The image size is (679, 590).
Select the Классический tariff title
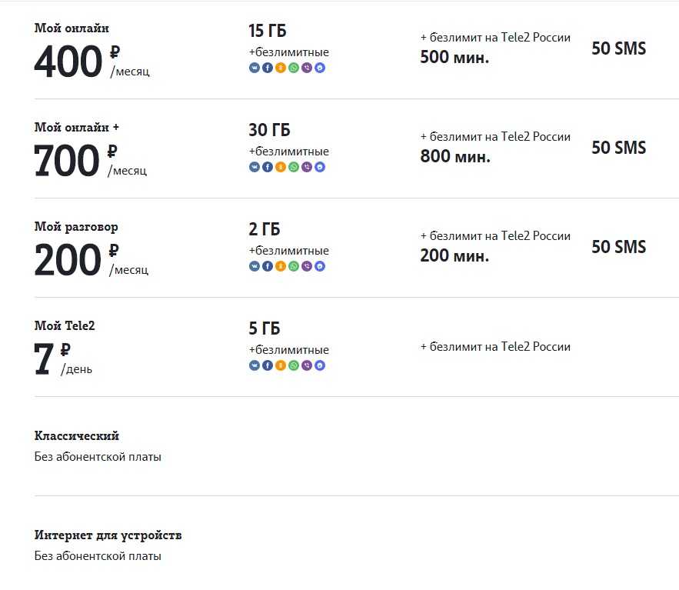click(77, 436)
